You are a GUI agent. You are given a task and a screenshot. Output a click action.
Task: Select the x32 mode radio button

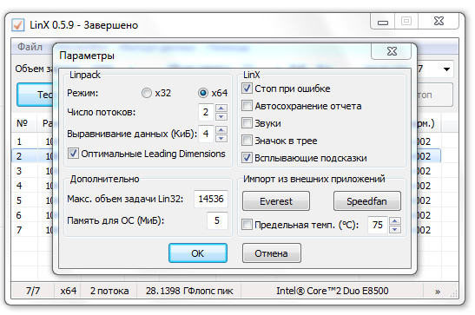[147, 93]
